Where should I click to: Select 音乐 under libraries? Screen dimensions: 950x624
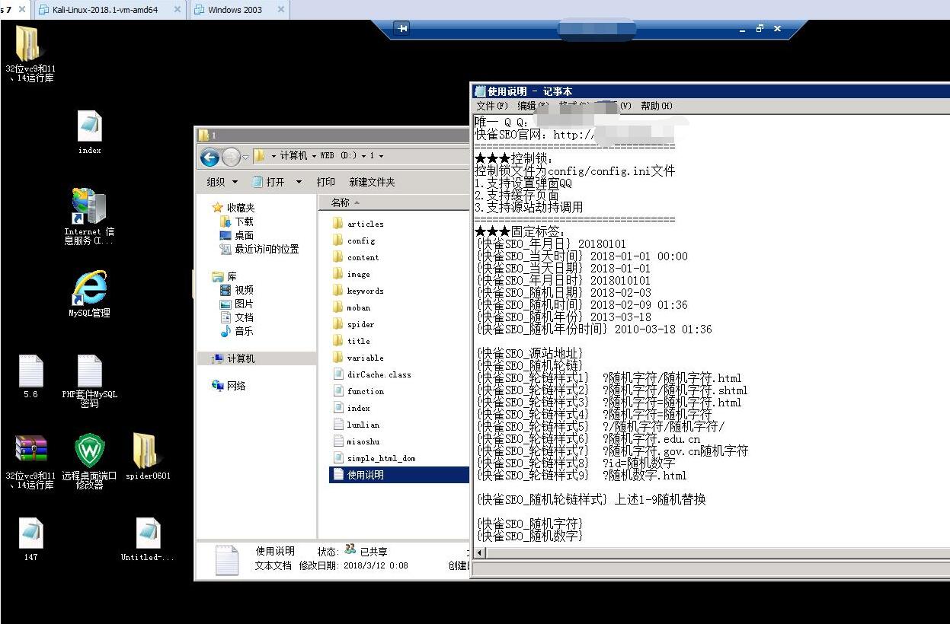pos(237,331)
